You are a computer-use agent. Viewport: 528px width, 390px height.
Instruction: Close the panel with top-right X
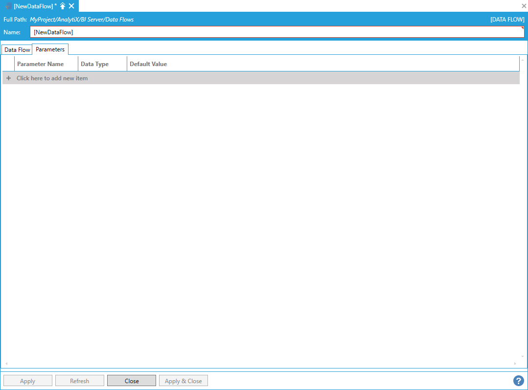524,6
